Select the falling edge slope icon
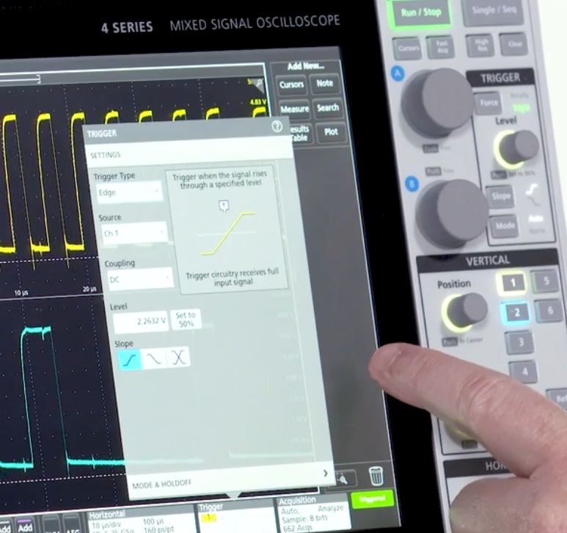The width and height of the screenshot is (567, 533). [x=154, y=358]
